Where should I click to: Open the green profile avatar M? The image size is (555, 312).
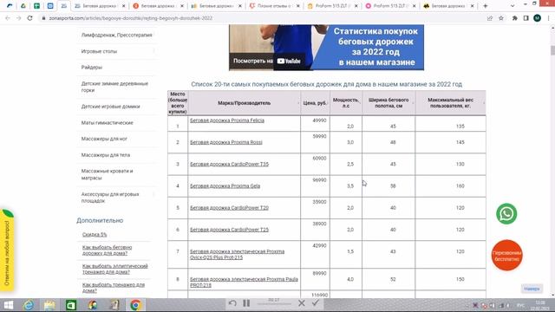coord(537,18)
